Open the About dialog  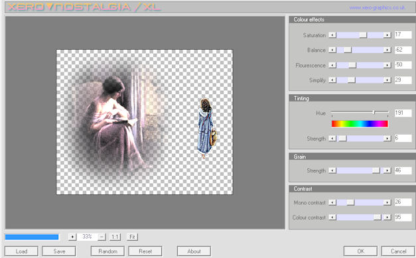[194, 251]
